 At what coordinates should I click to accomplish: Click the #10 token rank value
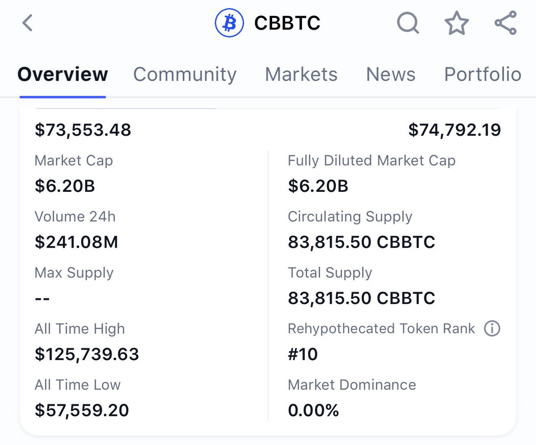point(302,354)
